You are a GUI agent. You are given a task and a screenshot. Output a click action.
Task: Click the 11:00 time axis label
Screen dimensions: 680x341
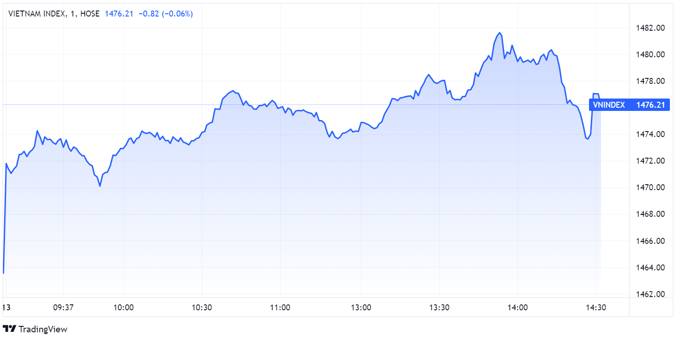click(x=280, y=308)
